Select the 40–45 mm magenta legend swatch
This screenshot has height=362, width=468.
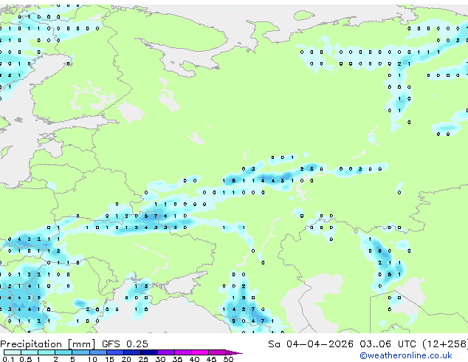pyautogui.click(x=200, y=352)
